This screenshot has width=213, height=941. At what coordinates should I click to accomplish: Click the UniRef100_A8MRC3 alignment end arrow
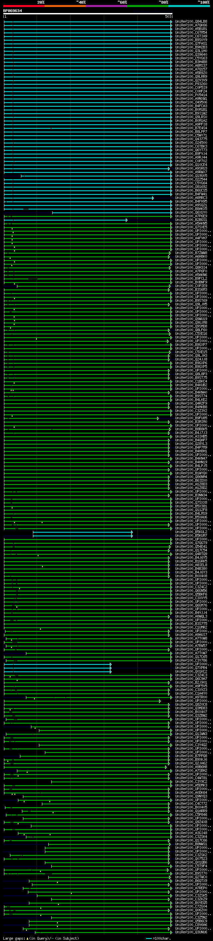coord(153,198)
